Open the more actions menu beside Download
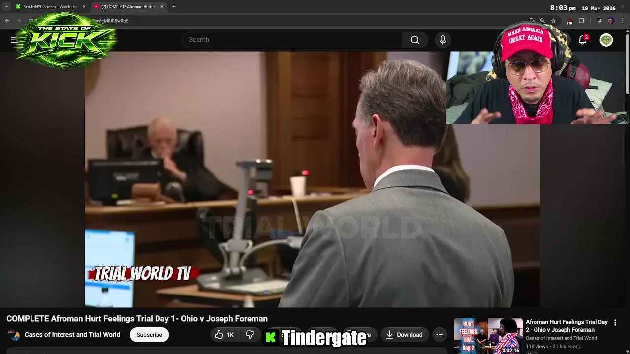This screenshot has height=354, width=630. 440,335
